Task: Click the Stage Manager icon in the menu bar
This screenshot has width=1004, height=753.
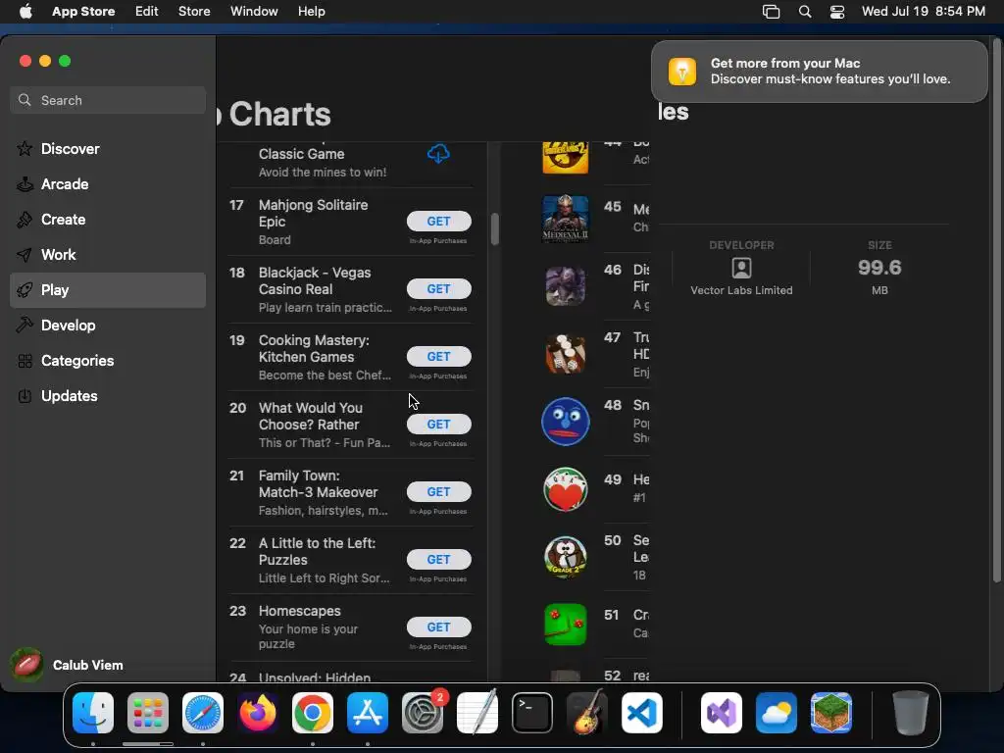Action: pos(771,12)
